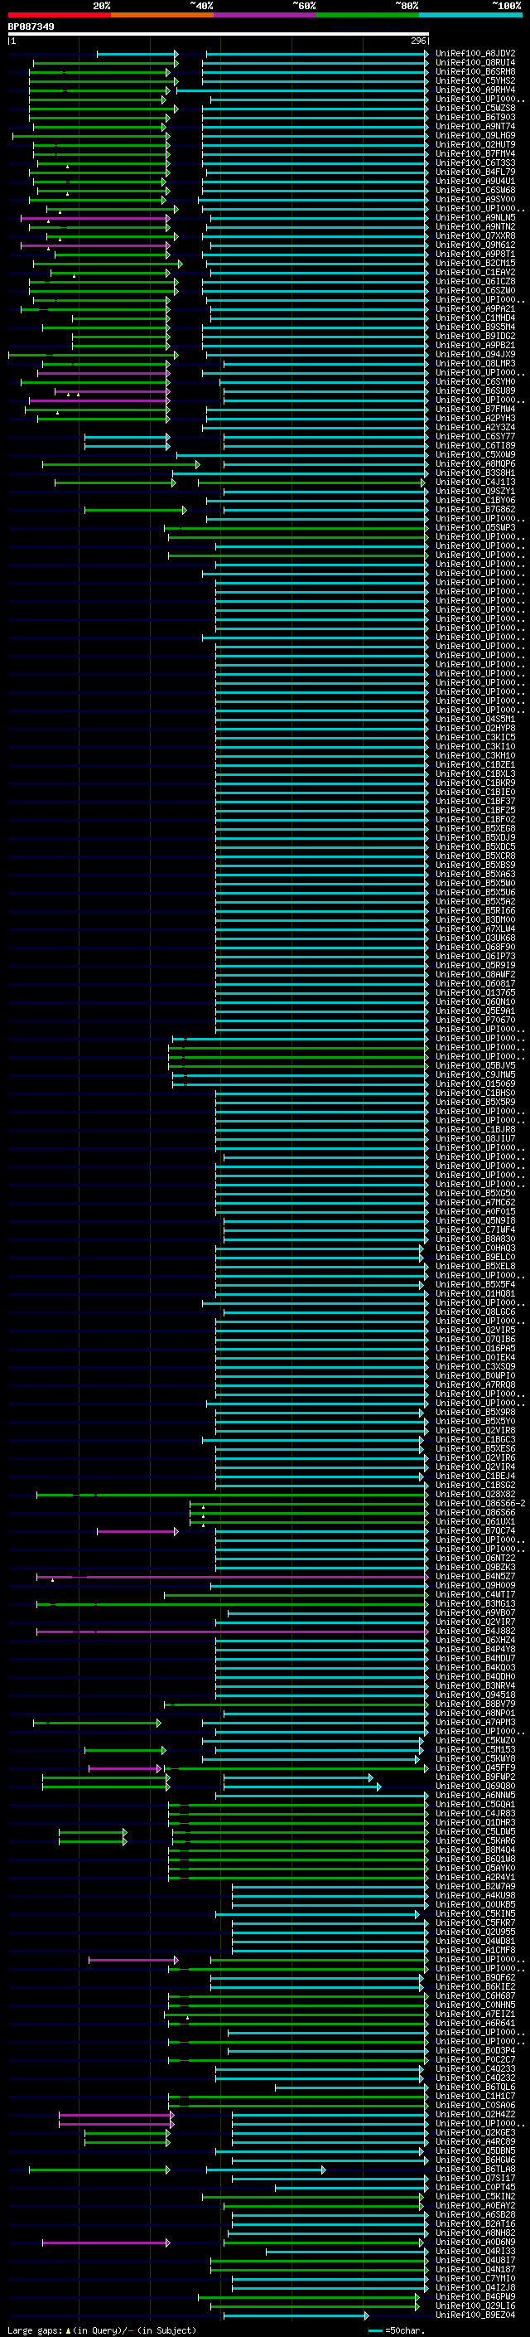Open hit UniRef100_Q68F90
Image resolution: width=530 pixels, height=2337 pixels.
475,947
